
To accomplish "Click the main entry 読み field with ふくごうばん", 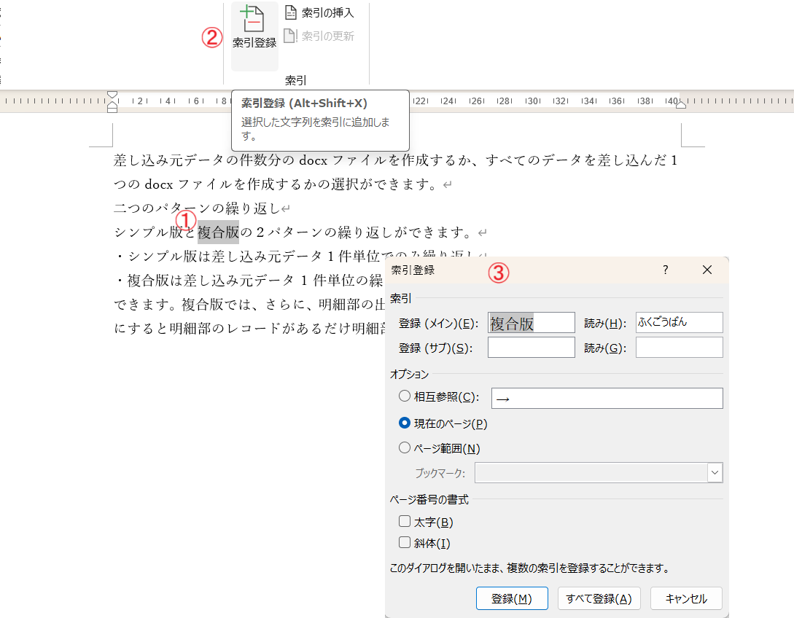I will coord(679,323).
